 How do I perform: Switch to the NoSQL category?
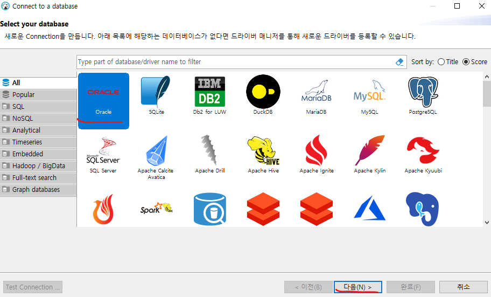(x=38, y=119)
